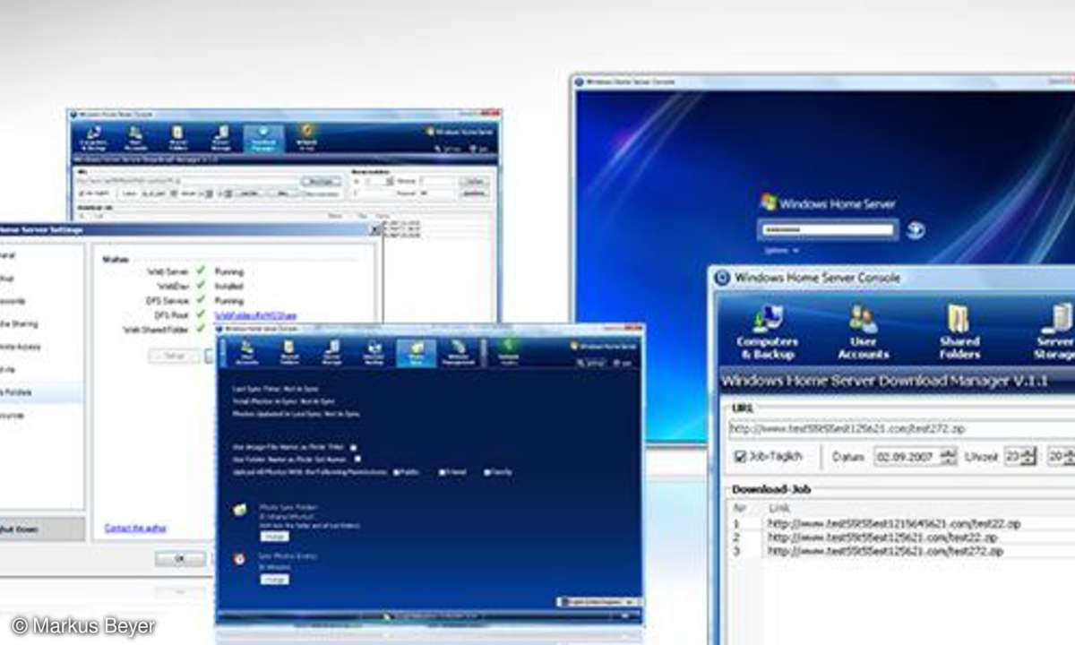Click the password field on the login window
This screenshot has height=645, width=1075.
pyautogui.click(x=827, y=230)
